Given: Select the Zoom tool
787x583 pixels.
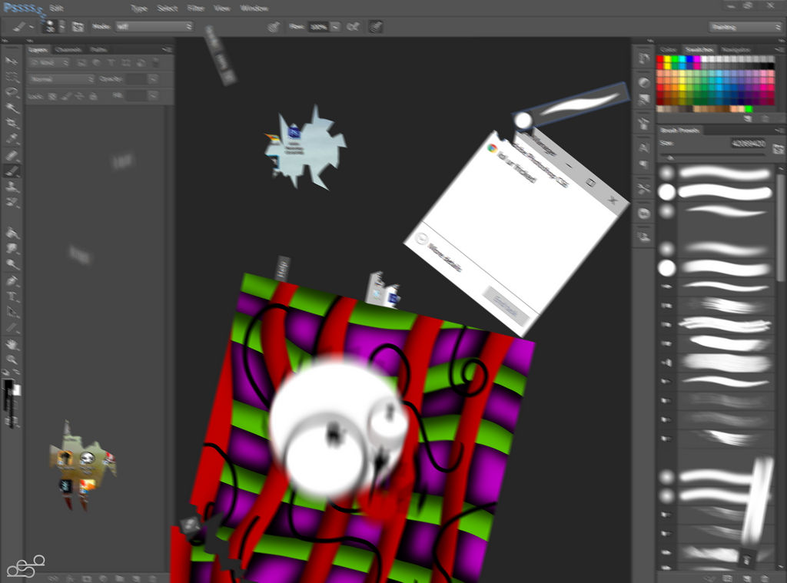Looking at the screenshot, I should pyautogui.click(x=12, y=359).
